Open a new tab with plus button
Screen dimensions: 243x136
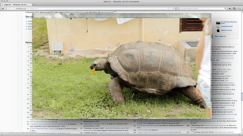[34, 5]
